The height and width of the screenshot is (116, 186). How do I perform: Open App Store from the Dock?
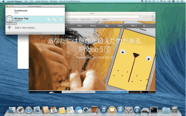[120, 110]
